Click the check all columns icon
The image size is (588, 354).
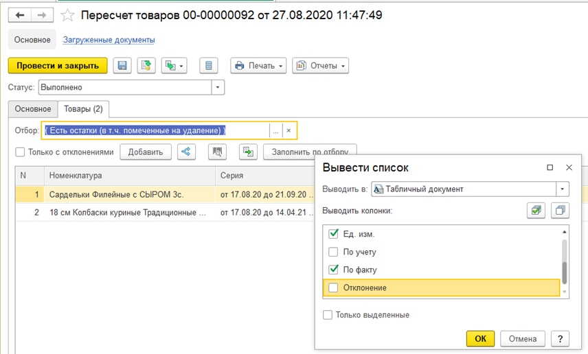[536, 211]
